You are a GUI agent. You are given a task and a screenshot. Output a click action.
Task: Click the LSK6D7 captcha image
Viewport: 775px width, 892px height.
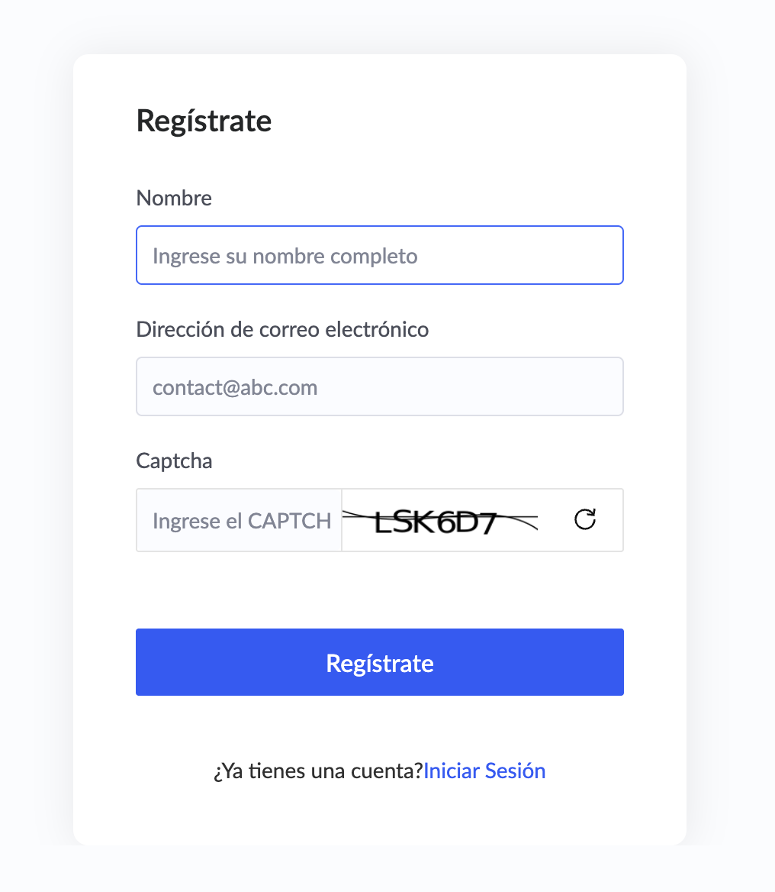point(440,522)
